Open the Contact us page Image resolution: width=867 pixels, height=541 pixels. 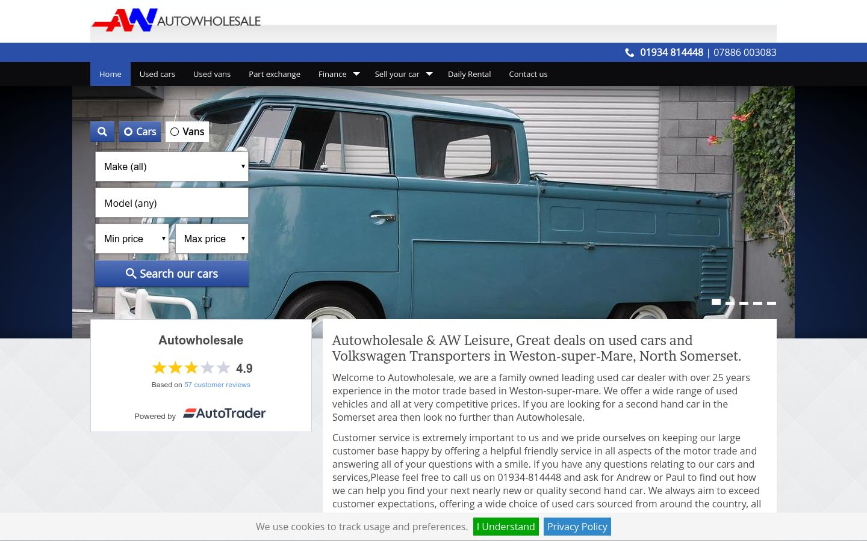click(x=528, y=74)
